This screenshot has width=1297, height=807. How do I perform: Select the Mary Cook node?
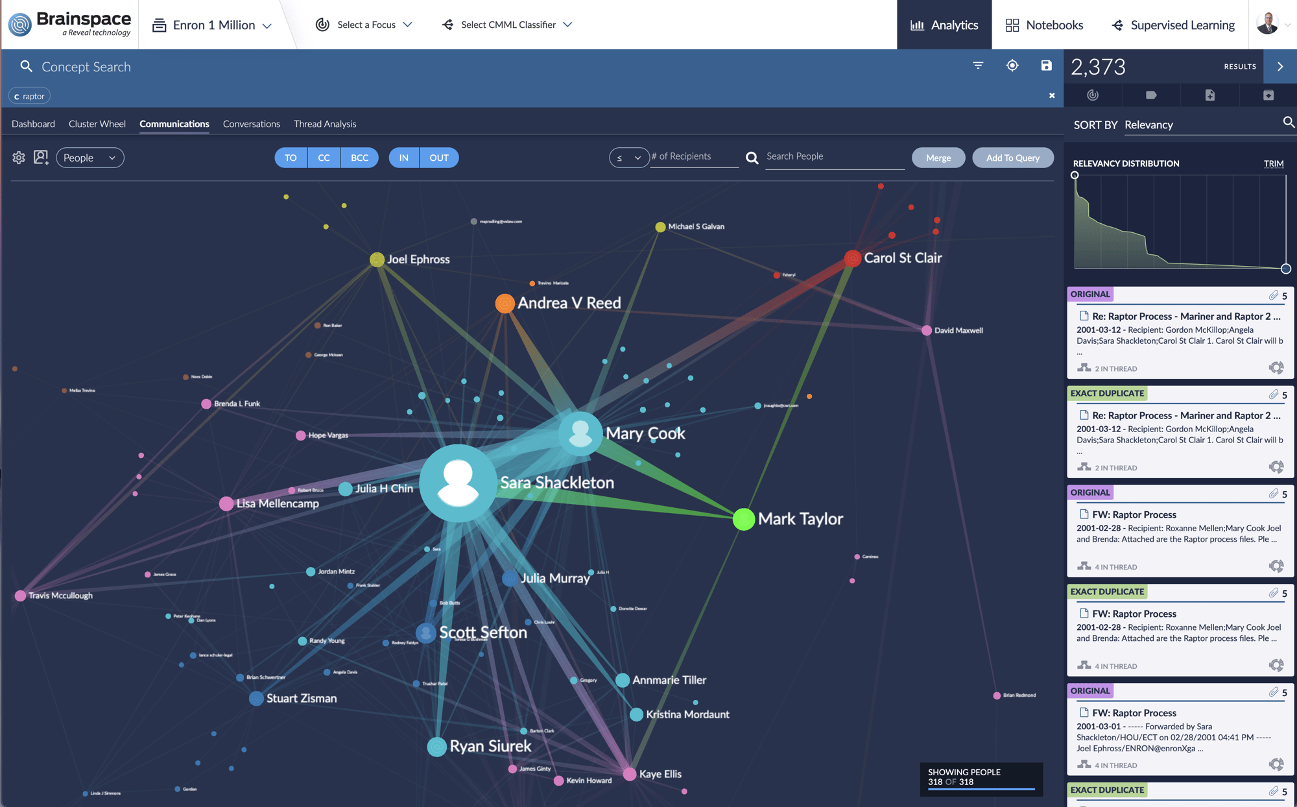pos(580,433)
